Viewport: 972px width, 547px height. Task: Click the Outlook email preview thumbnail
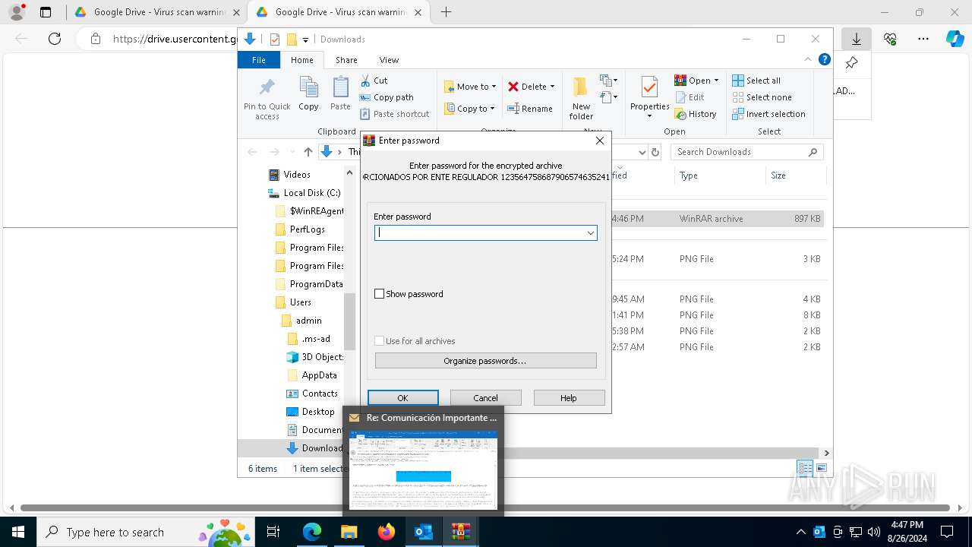click(423, 470)
